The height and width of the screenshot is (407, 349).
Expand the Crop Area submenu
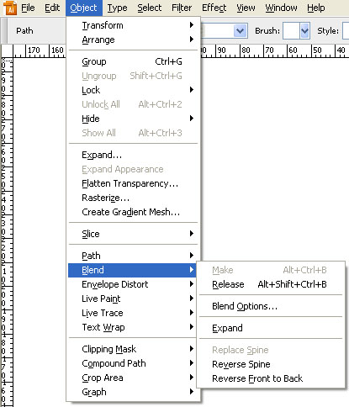[x=133, y=378]
